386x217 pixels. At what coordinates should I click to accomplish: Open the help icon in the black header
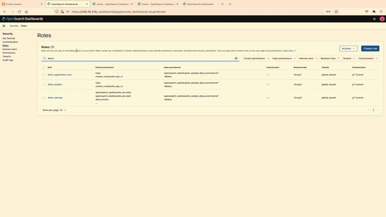[374, 19]
